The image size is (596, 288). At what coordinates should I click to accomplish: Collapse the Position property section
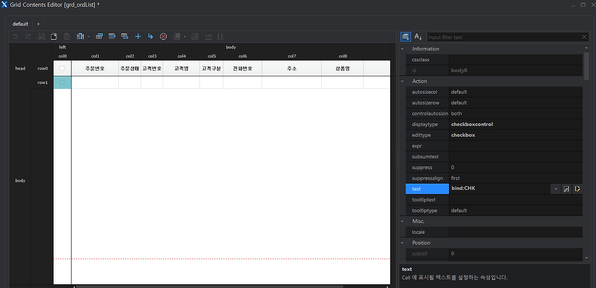[x=403, y=242]
